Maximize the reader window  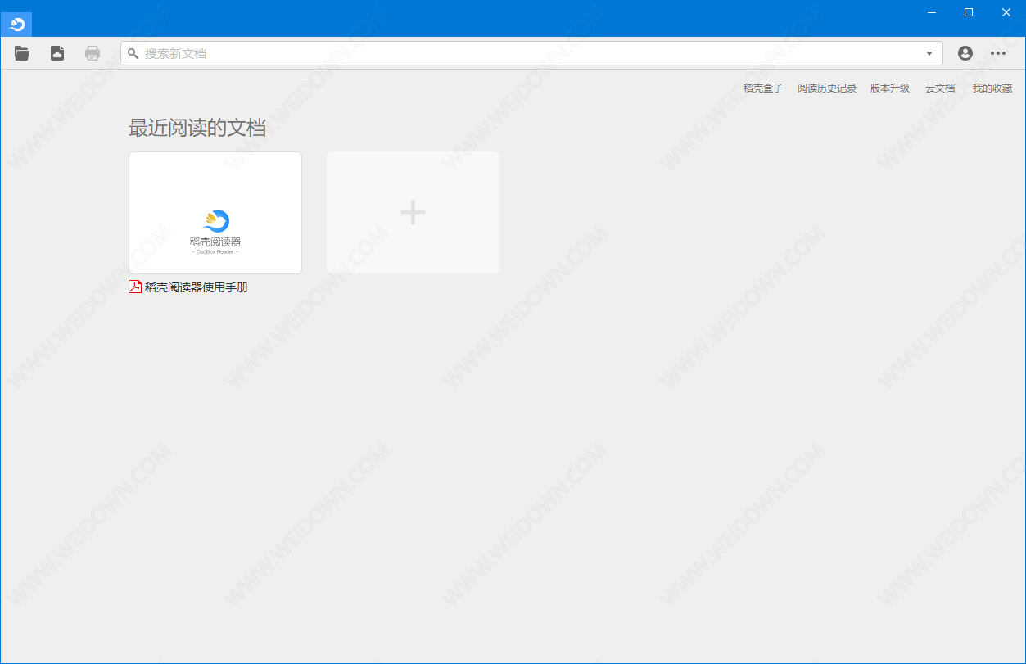(969, 12)
